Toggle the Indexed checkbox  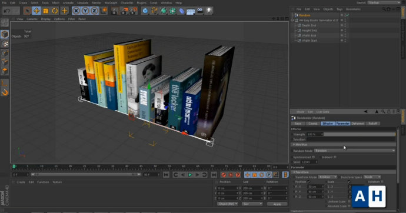(x=335, y=157)
